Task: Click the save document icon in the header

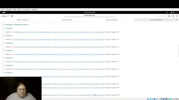Action: [x=169, y=16]
